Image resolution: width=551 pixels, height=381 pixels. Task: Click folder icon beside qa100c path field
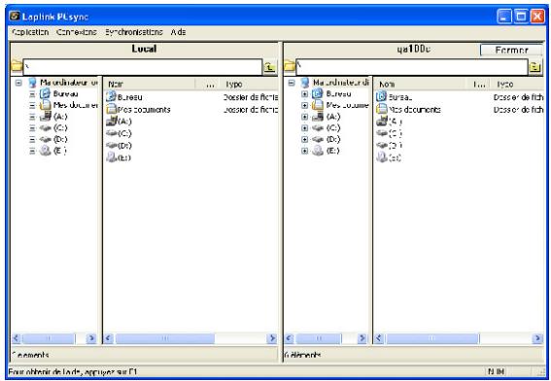tap(290, 66)
